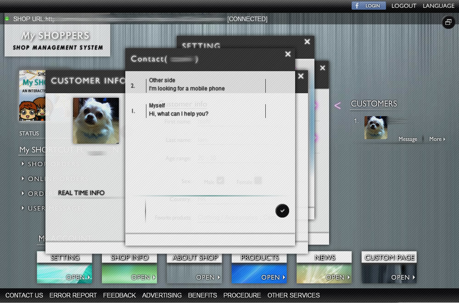The width and height of the screenshot is (459, 303).
Task: Close the Setting window
Action: point(307,42)
